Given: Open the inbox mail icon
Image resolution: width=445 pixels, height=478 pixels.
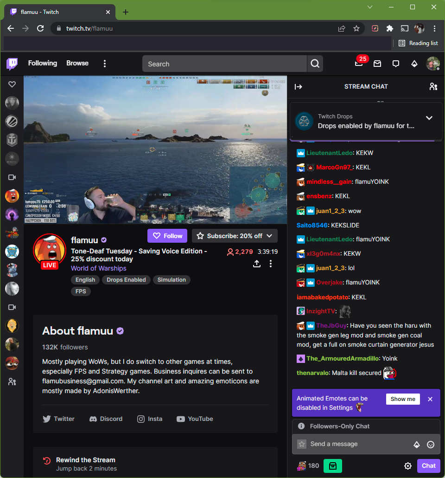Looking at the screenshot, I should [x=377, y=64].
